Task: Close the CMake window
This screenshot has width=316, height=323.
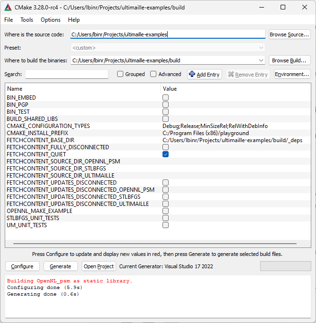Action: click(x=305, y=8)
